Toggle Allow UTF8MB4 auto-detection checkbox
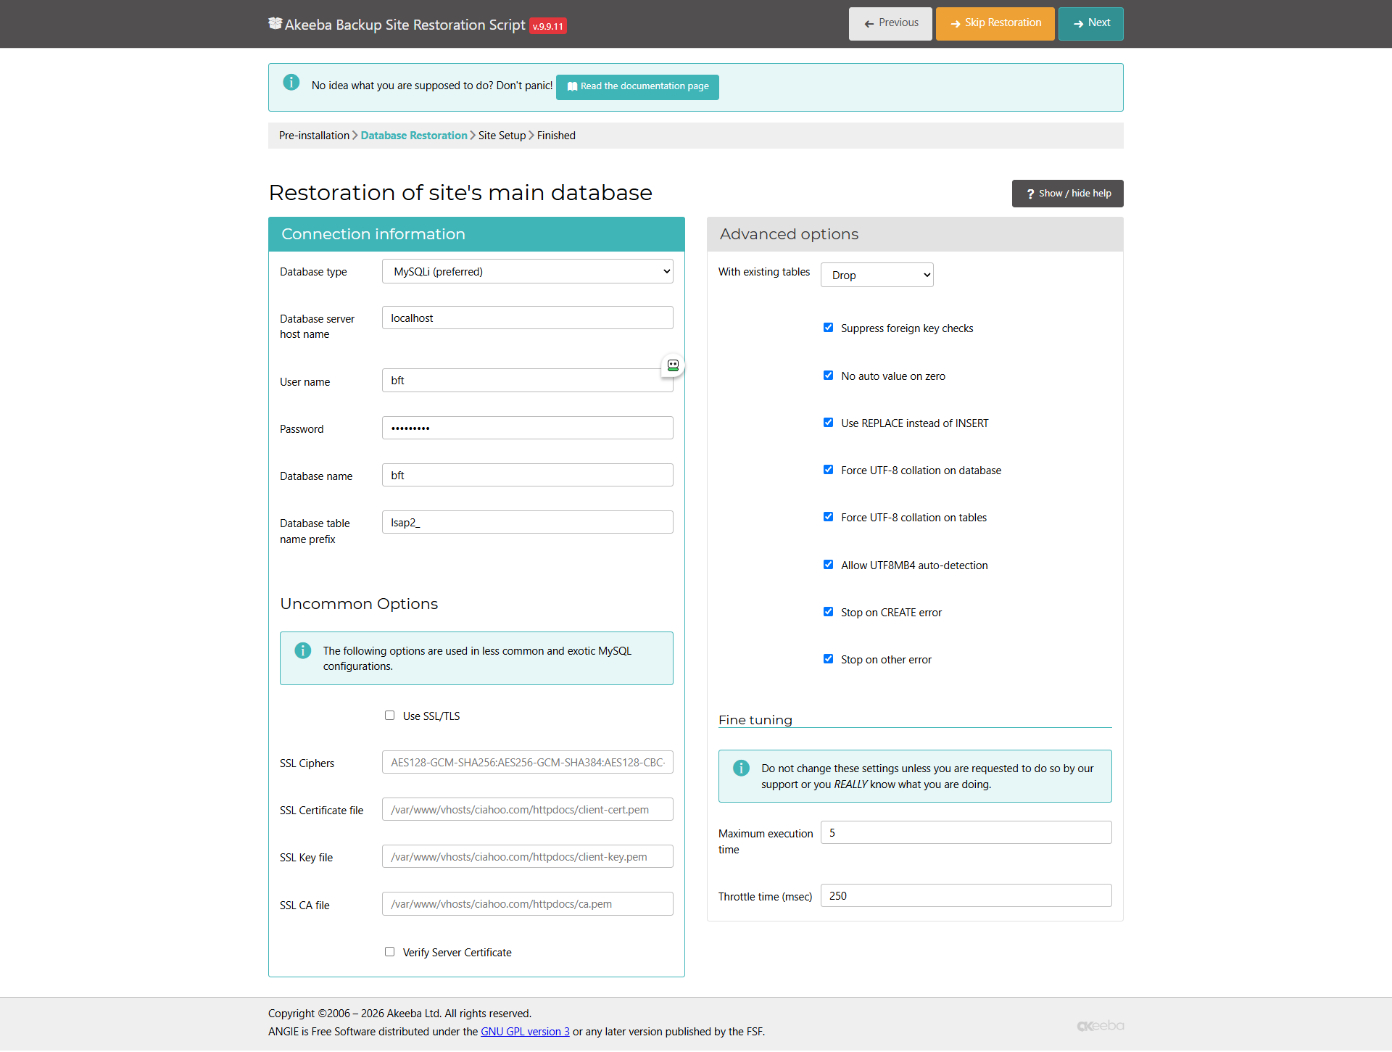 828,565
